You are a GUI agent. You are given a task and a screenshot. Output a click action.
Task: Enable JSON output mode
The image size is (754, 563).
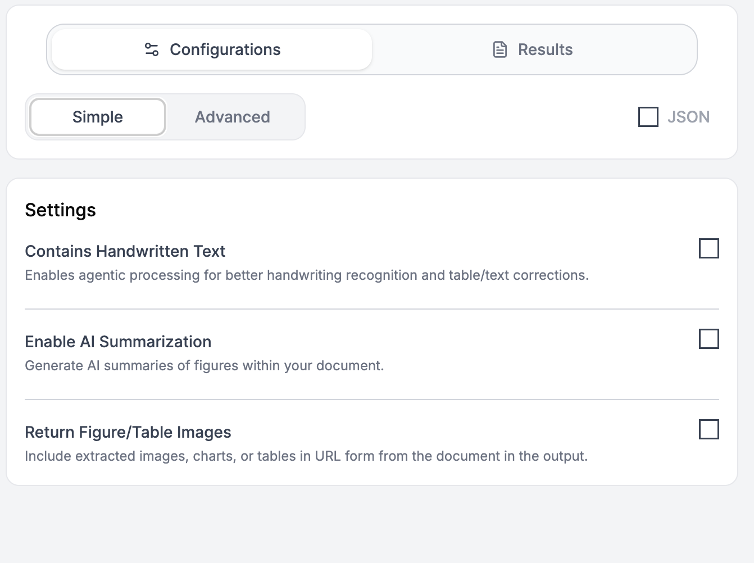click(x=648, y=117)
